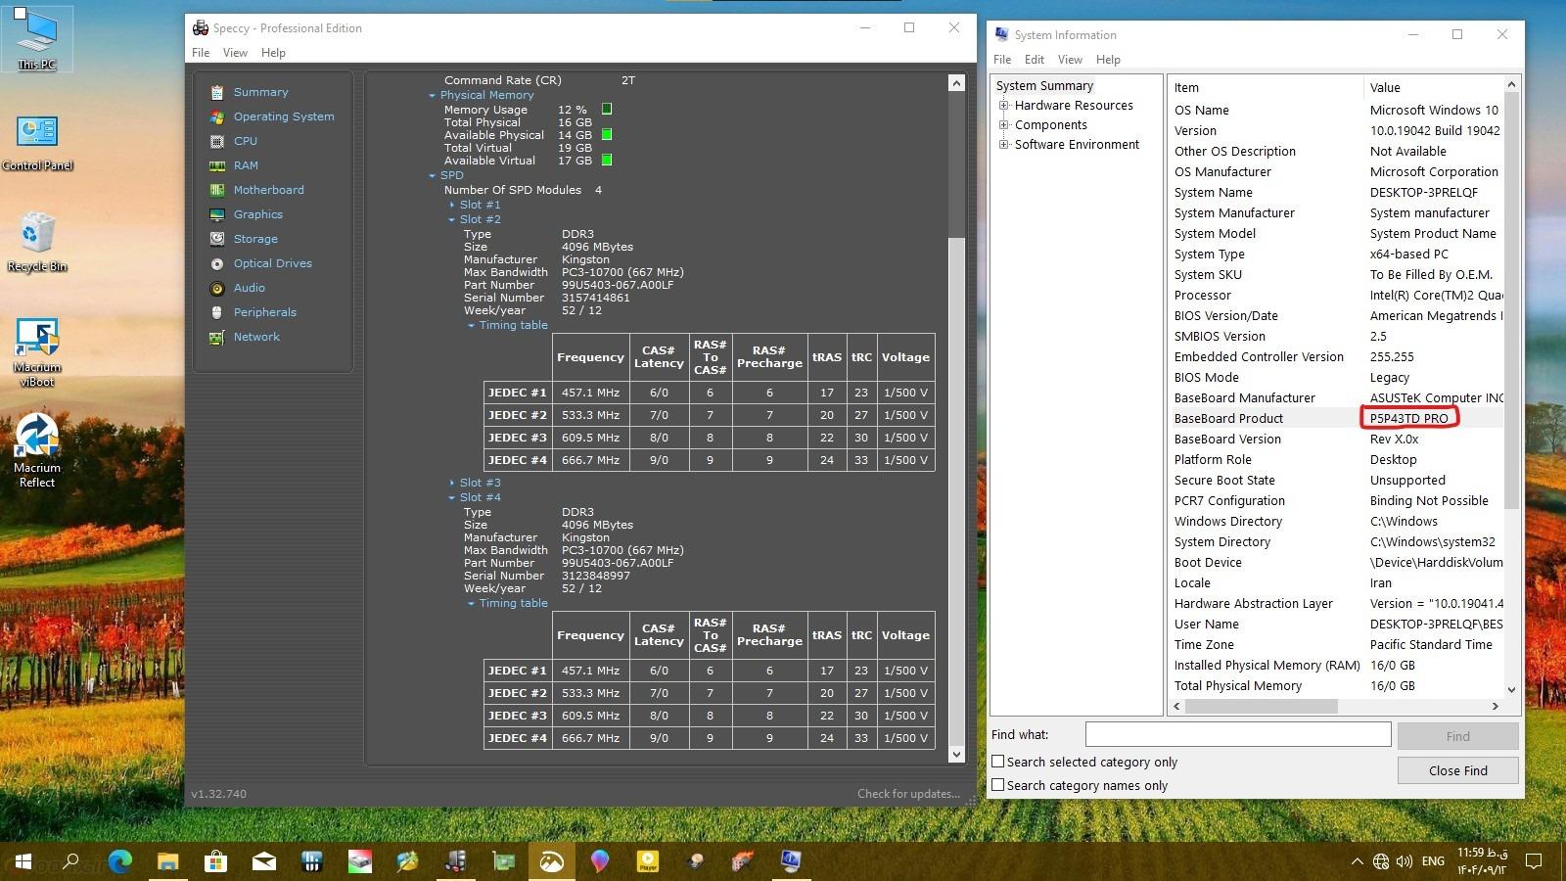Open the Motherboard section icon
The width and height of the screenshot is (1566, 881).
pos(217,190)
